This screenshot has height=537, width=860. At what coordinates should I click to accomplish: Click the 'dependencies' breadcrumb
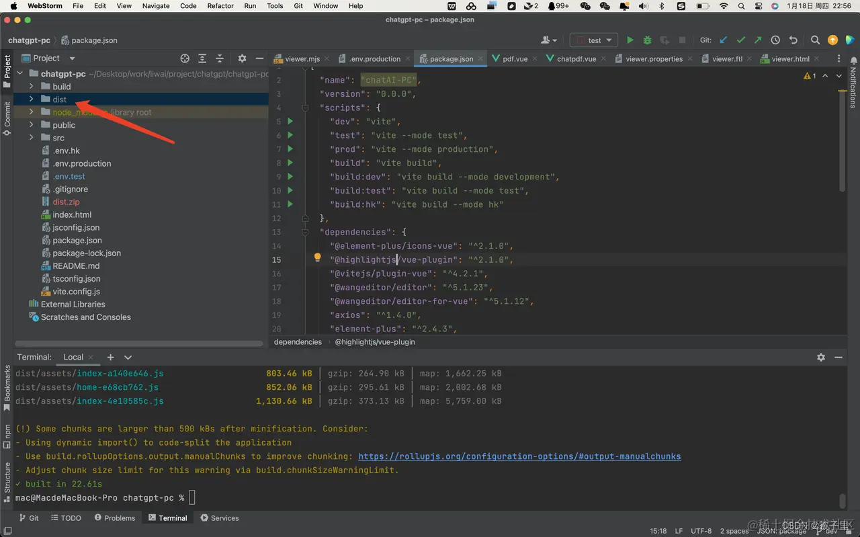click(x=298, y=342)
